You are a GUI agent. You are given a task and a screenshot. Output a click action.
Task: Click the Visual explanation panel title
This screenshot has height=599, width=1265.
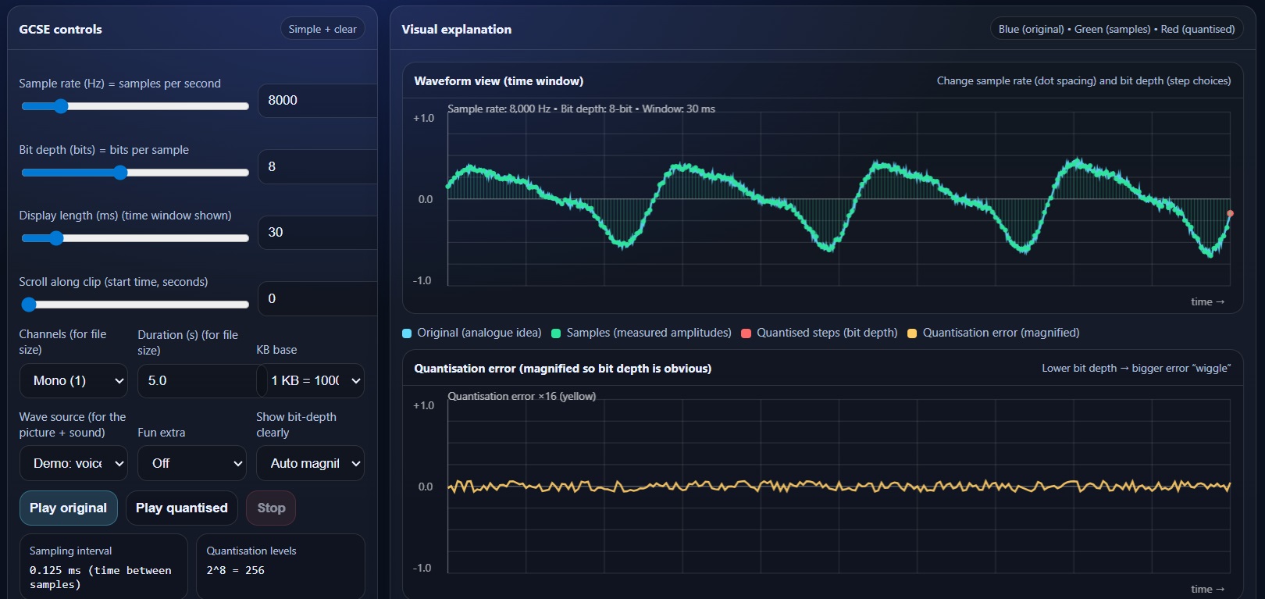(457, 30)
